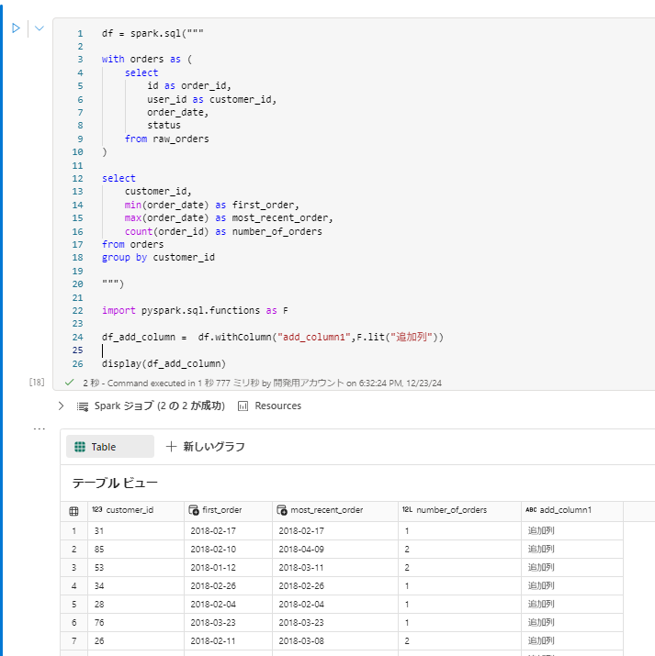Screen dimensions: 655x656
Task: Click the add_column1 column header
Action: (572, 510)
